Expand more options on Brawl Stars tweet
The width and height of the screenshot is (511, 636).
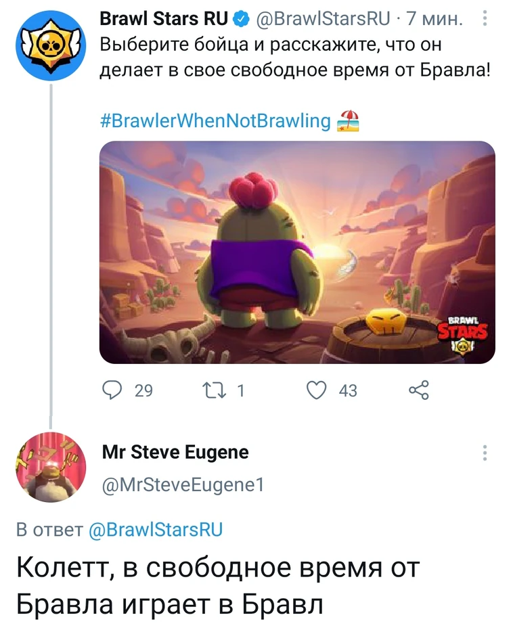[485, 18]
